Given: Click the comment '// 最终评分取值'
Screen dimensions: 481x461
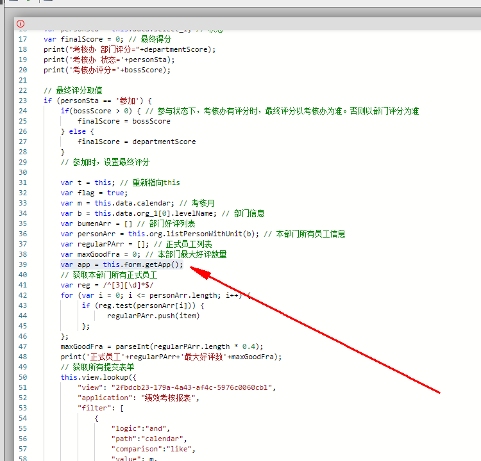Looking at the screenshot, I should tap(73, 90).
